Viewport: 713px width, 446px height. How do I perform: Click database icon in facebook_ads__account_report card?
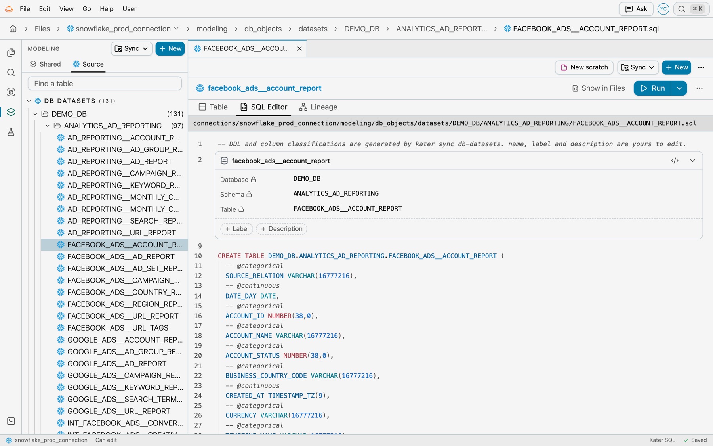point(224,161)
